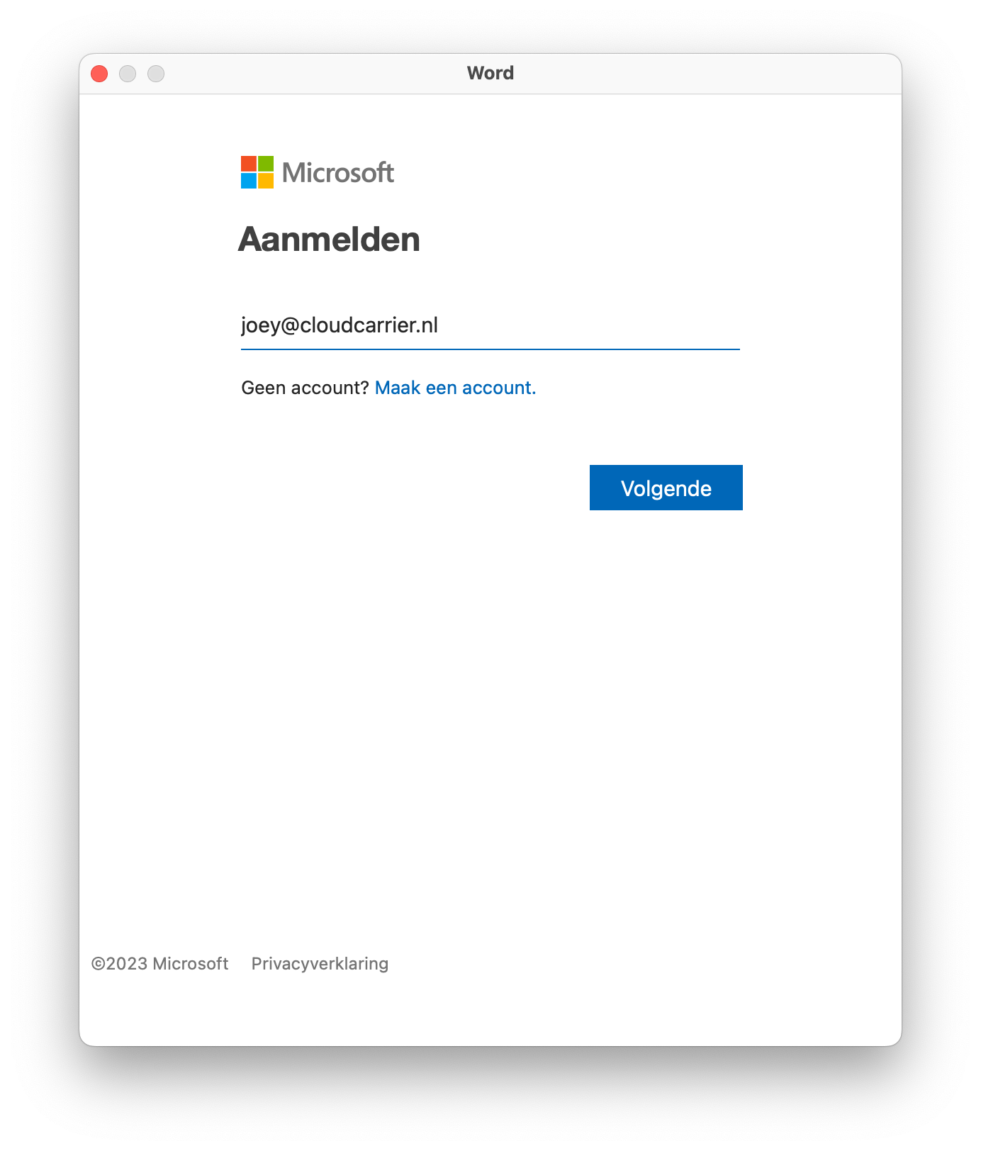Click the Word window title
981x1151 pixels.
coord(490,73)
